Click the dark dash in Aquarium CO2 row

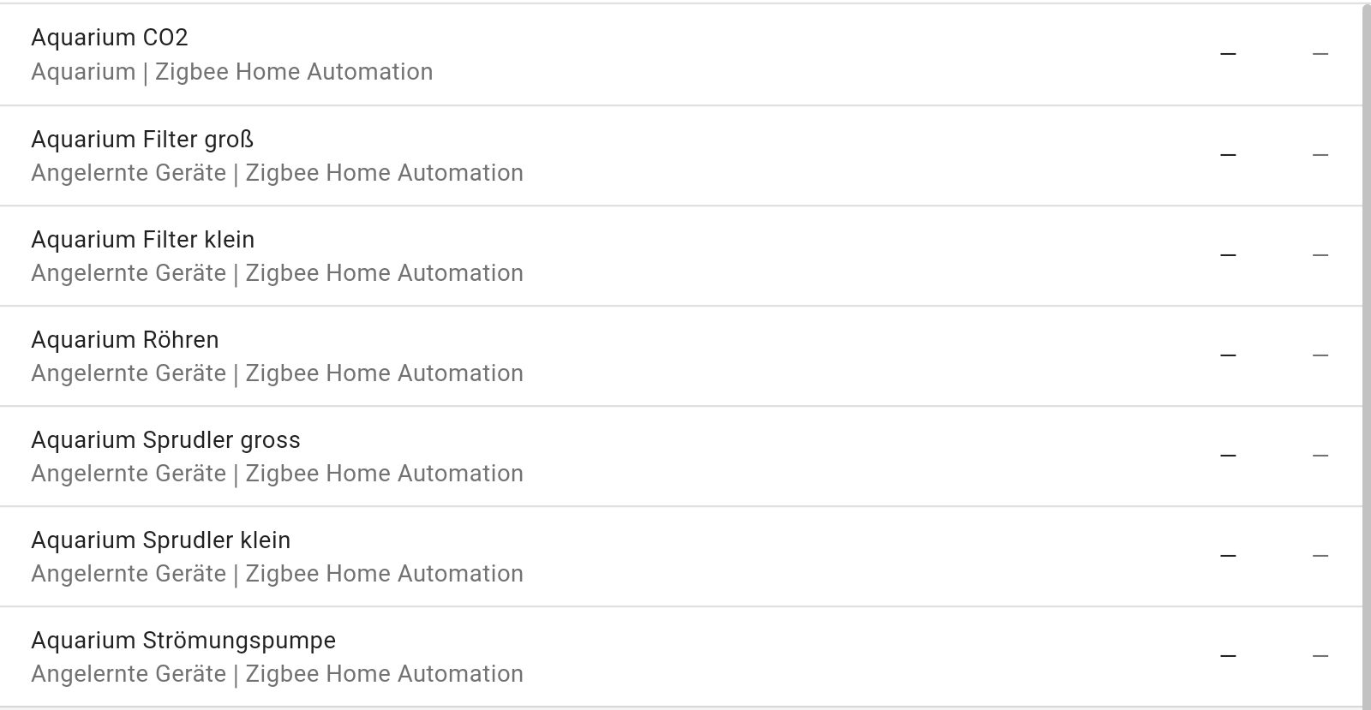pyautogui.click(x=1228, y=54)
